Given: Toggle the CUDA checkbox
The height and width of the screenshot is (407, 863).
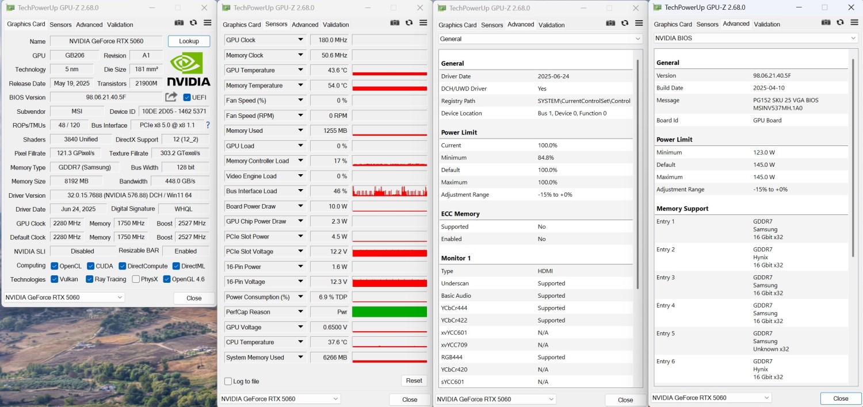Looking at the screenshot, I should 91,266.
